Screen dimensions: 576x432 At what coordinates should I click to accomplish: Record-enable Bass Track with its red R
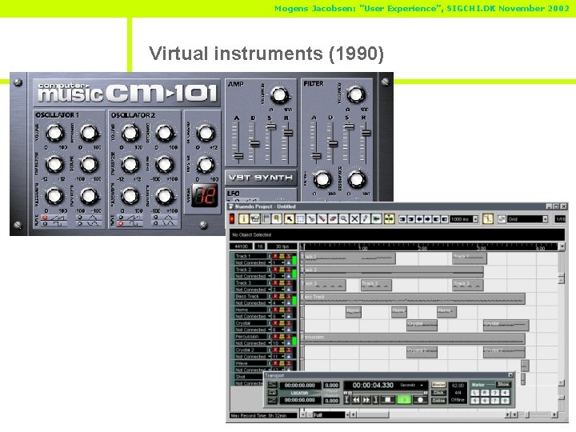point(275,296)
